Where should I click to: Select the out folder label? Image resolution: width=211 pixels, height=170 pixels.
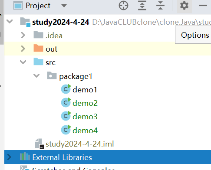(52, 49)
